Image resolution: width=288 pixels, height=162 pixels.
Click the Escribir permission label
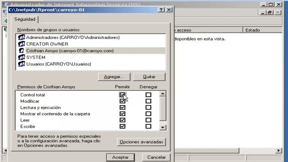coord(28,126)
